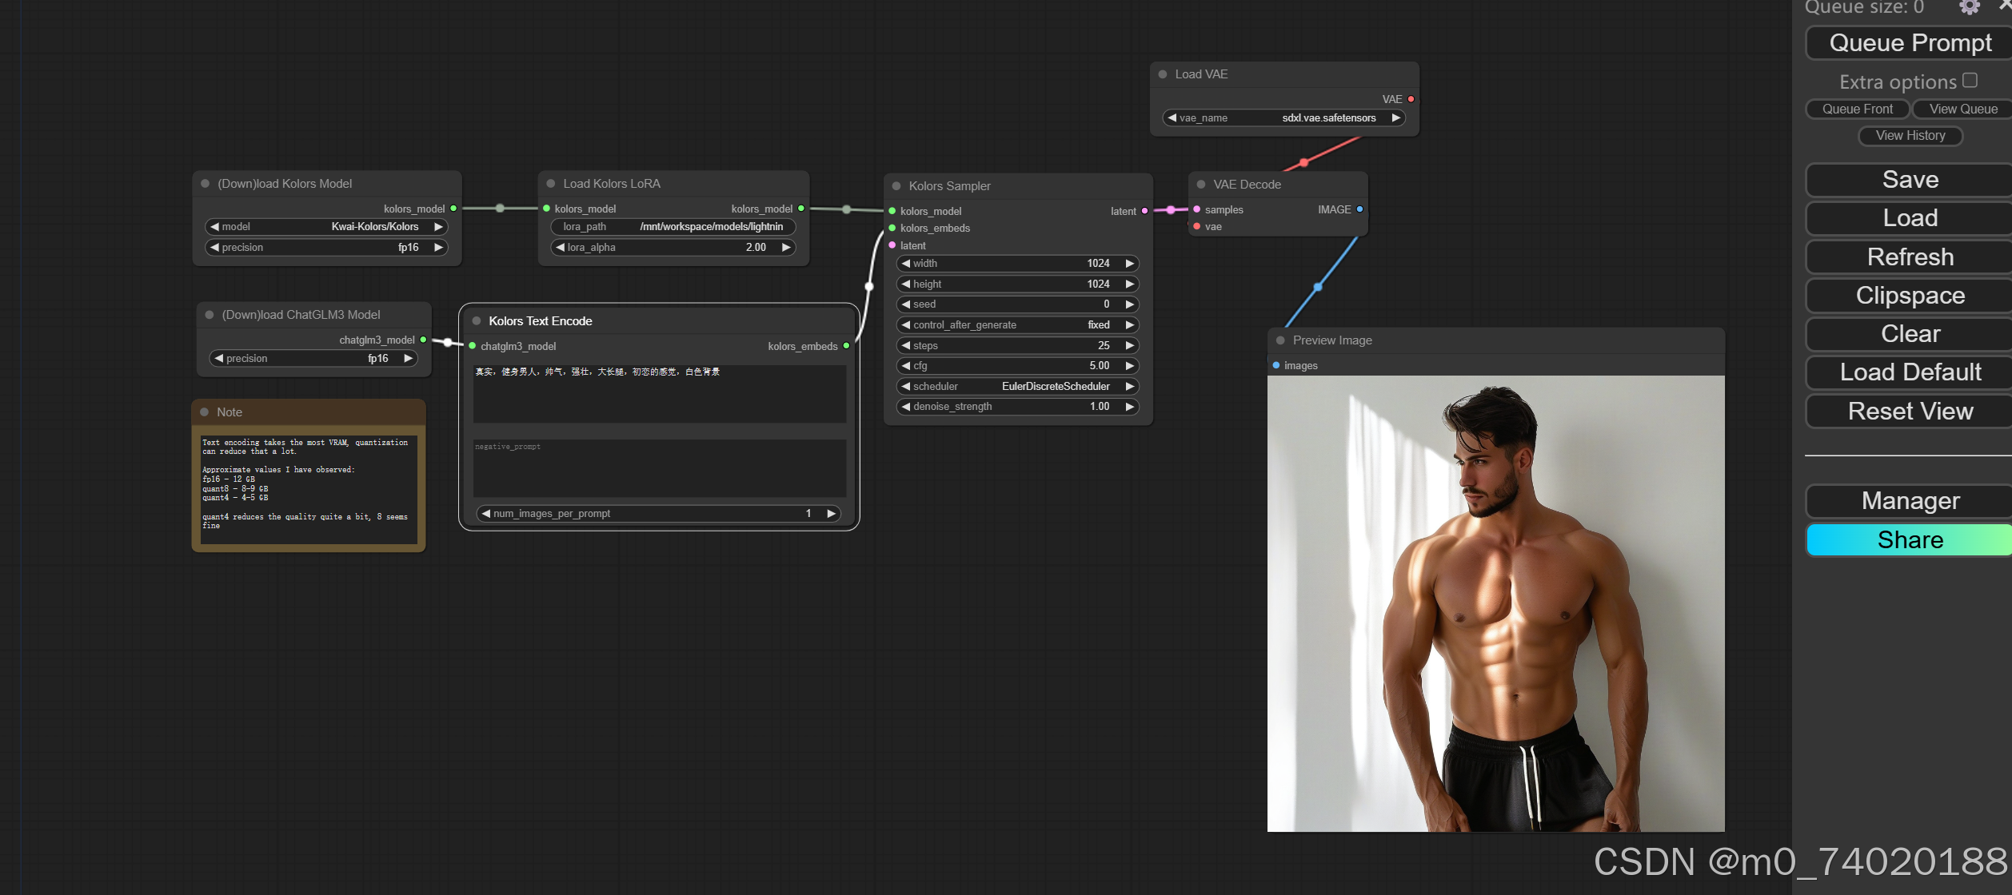The image size is (2012, 895).
Task: Click View Queue in the side menu
Action: click(x=1962, y=109)
